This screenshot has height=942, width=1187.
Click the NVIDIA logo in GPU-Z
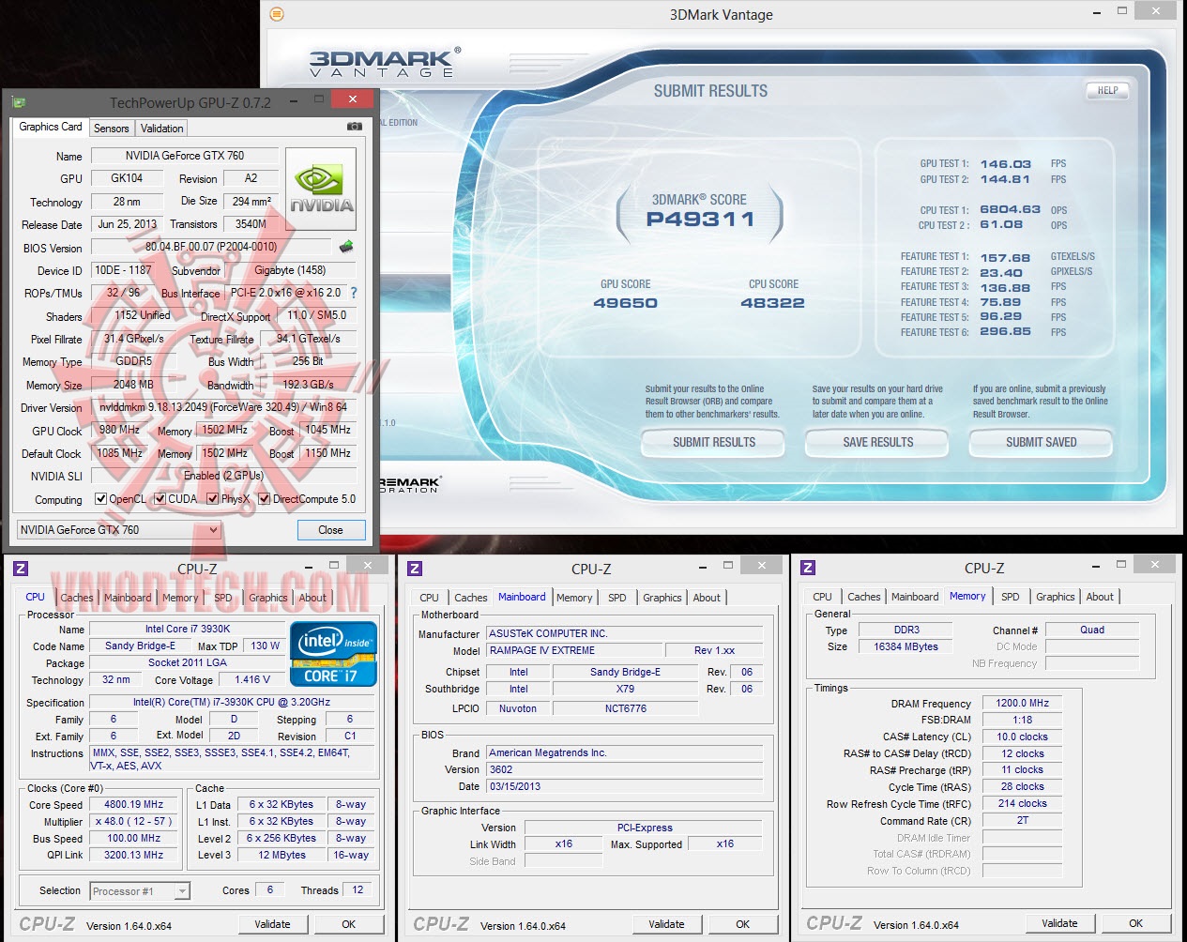(321, 189)
